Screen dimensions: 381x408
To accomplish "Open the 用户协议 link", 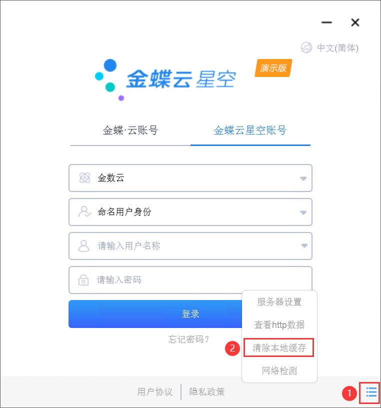I will click(155, 392).
